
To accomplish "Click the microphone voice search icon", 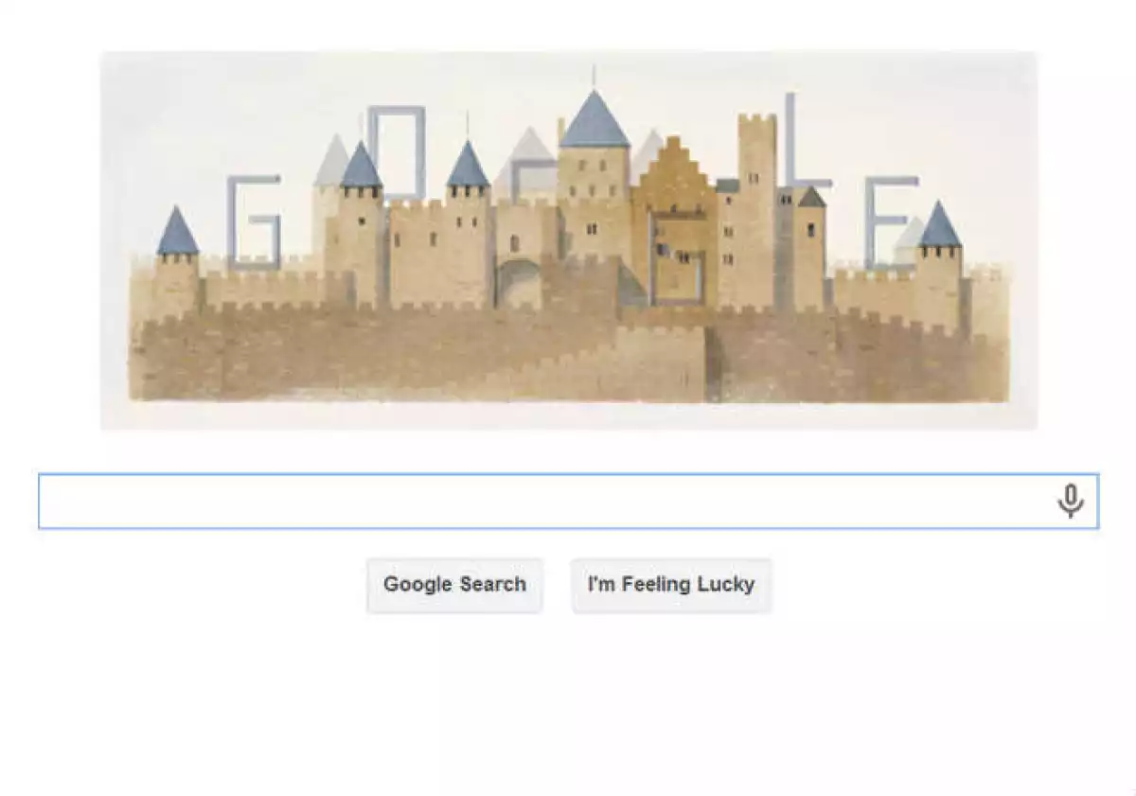I will pos(1070,501).
